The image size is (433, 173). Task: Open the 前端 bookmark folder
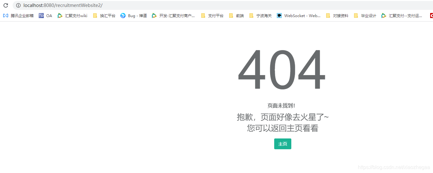coord(236,16)
